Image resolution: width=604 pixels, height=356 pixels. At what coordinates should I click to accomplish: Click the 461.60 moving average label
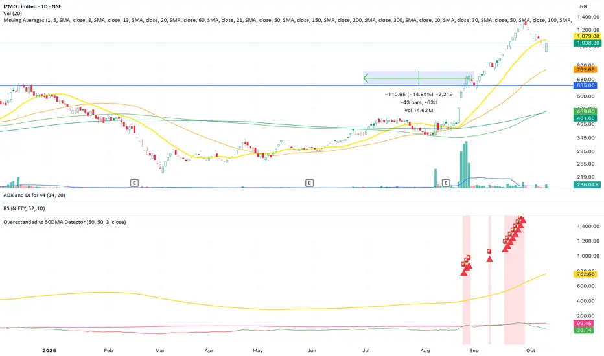click(586, 118)
